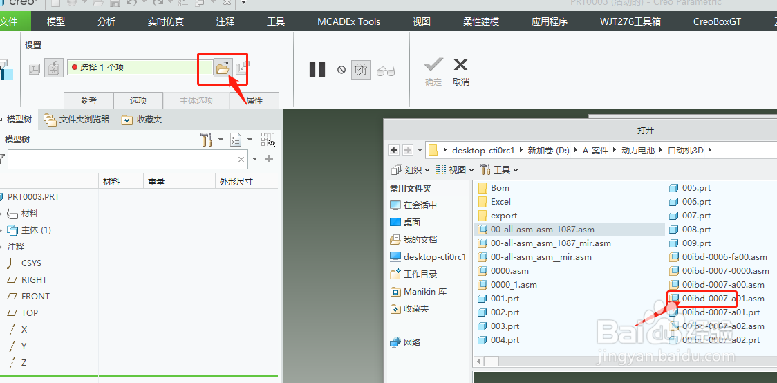Image resolution: width=777 pixels, height=383 pixels.
Task: Click the 重量 column header
Action: pyautogui.click(x=156, y=181)
